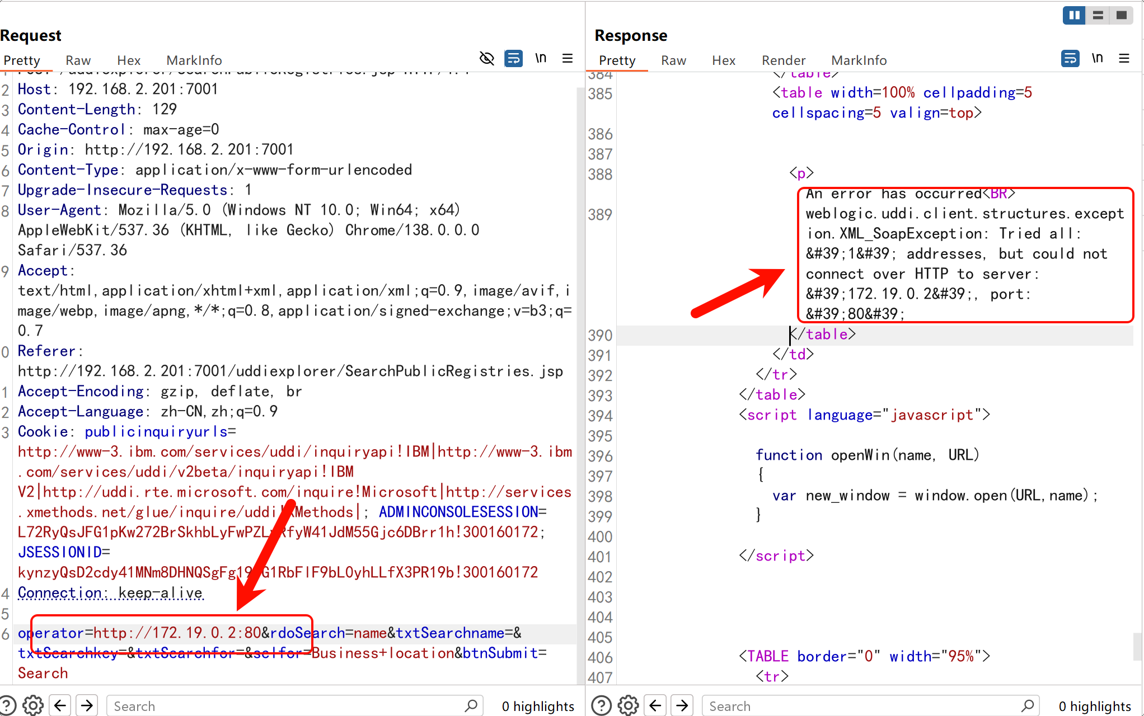The image size is (1144, 716).
Task: Toggle hidden characters eye icon in Request
Action: [486, 59]
